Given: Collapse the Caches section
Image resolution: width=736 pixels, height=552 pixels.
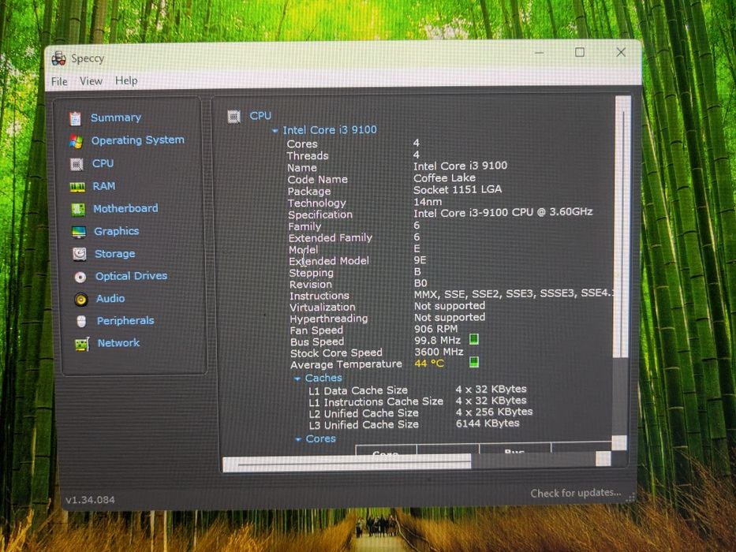Looking at the screenshot, I should click(x=297, y=379).
